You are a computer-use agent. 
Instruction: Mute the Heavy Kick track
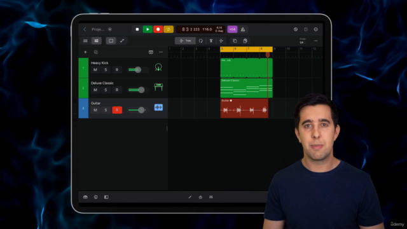(x=95, y=70)
